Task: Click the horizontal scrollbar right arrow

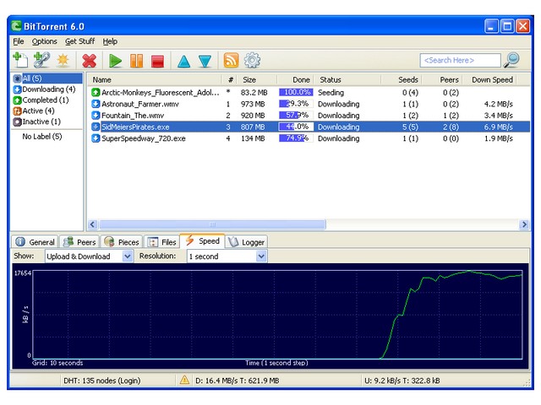Action: point(524,224)
